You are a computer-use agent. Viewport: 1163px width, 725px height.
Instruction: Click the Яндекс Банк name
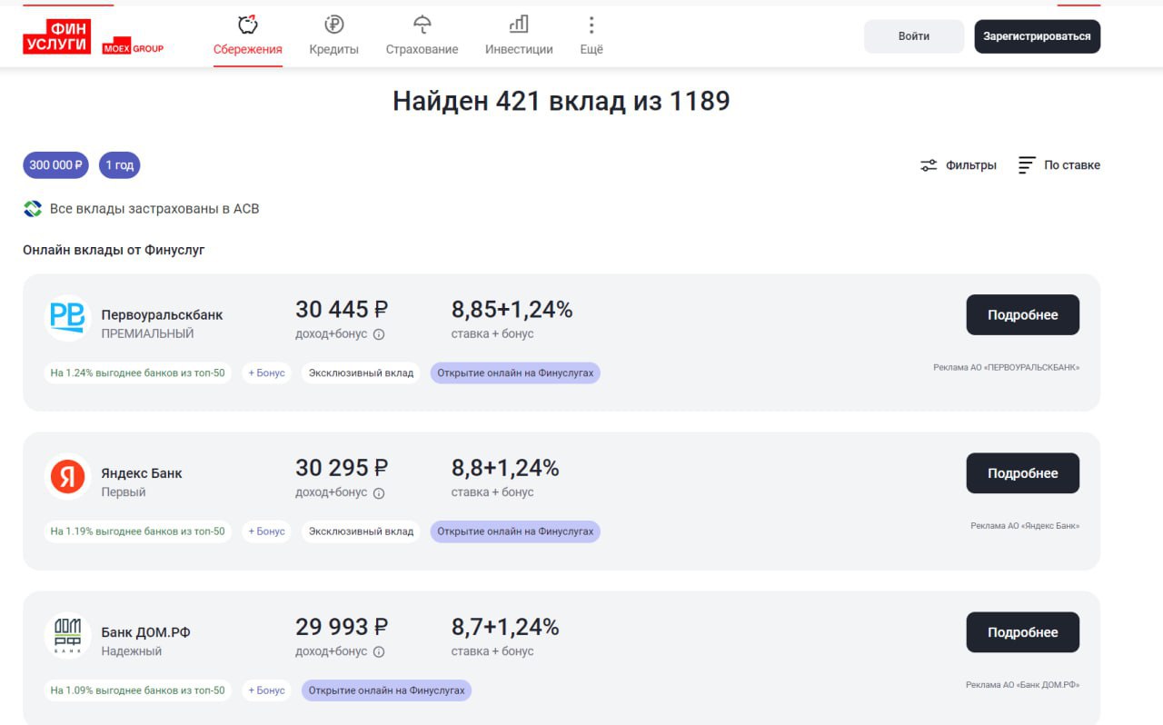(142, 473)
